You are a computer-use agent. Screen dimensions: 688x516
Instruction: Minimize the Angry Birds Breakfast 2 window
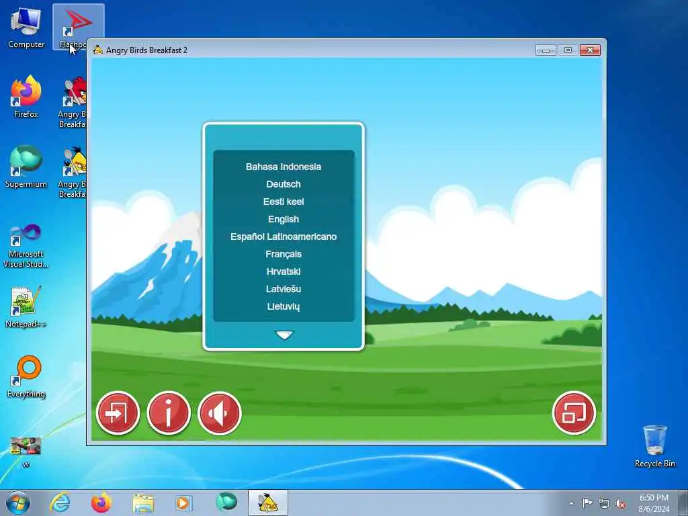pos(546,50)
